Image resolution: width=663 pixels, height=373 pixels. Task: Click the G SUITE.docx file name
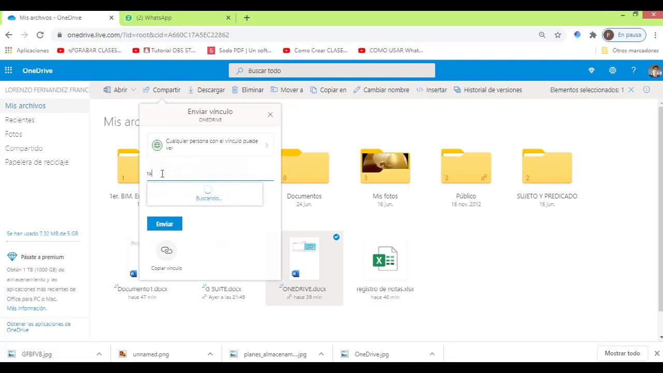click(x=223, y=289)
